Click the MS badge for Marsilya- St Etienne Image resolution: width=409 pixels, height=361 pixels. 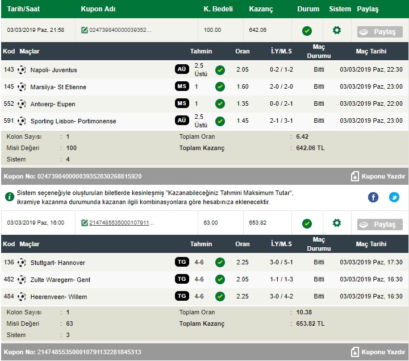pyautogui.click(x=182, y=87)
